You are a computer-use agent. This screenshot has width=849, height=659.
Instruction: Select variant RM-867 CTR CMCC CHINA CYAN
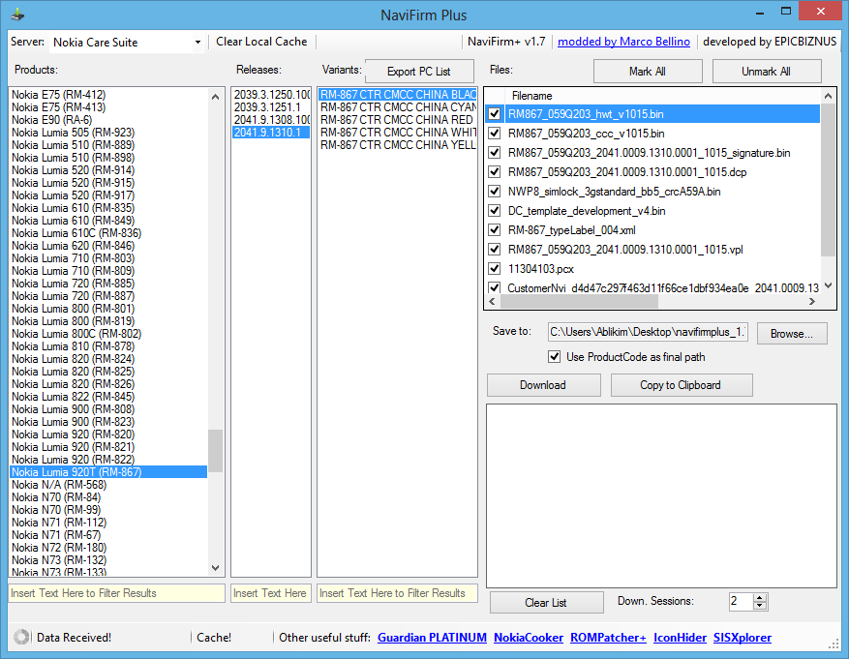[x=398, y=107]
